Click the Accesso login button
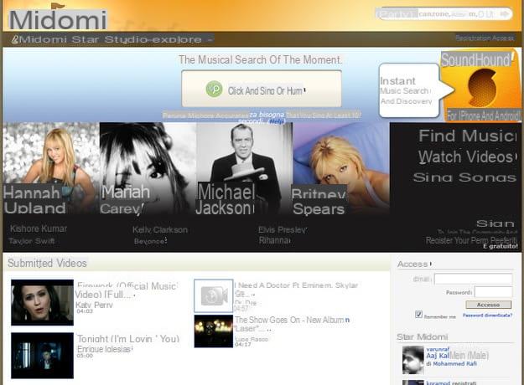The width and height of the screenshot is (524, 385). (488, 305)
